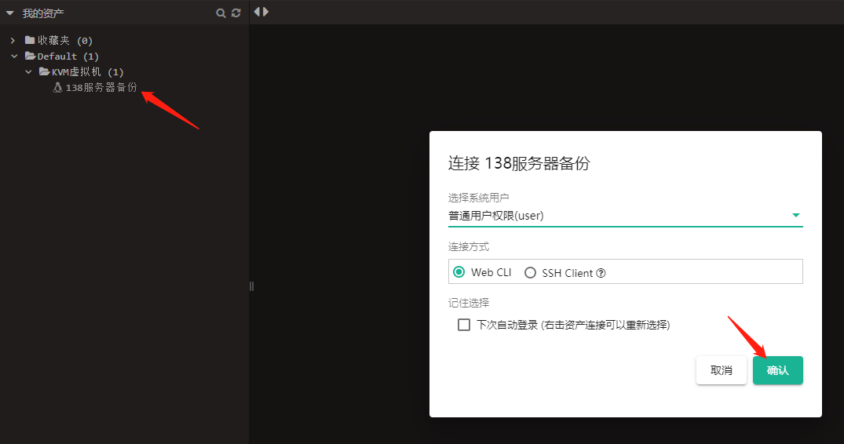This screenshot has width=844, height=444.
Task: Click the 记住选择 label
Action: click(469, 303)
